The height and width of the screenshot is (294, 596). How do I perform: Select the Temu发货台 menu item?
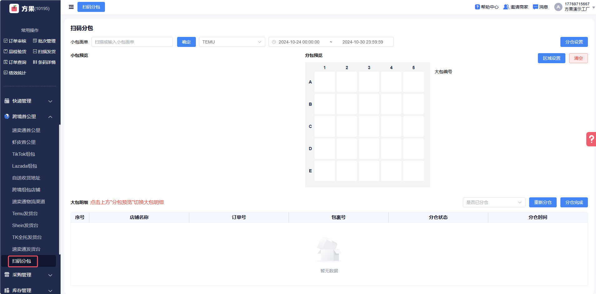click(x=25, y=214)
